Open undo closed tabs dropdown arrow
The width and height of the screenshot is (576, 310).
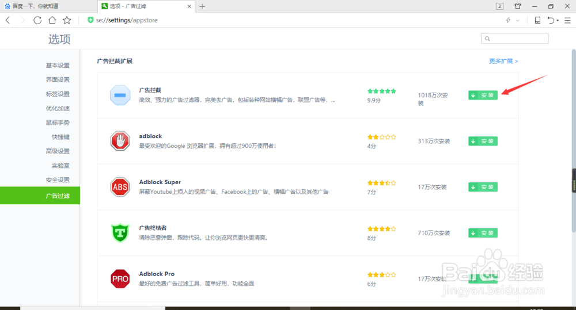(x=558, y=21)
